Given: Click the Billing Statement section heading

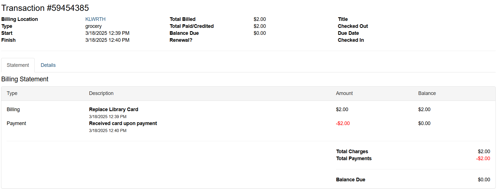Looking at the screenshot, I should [x=25, y=79].
